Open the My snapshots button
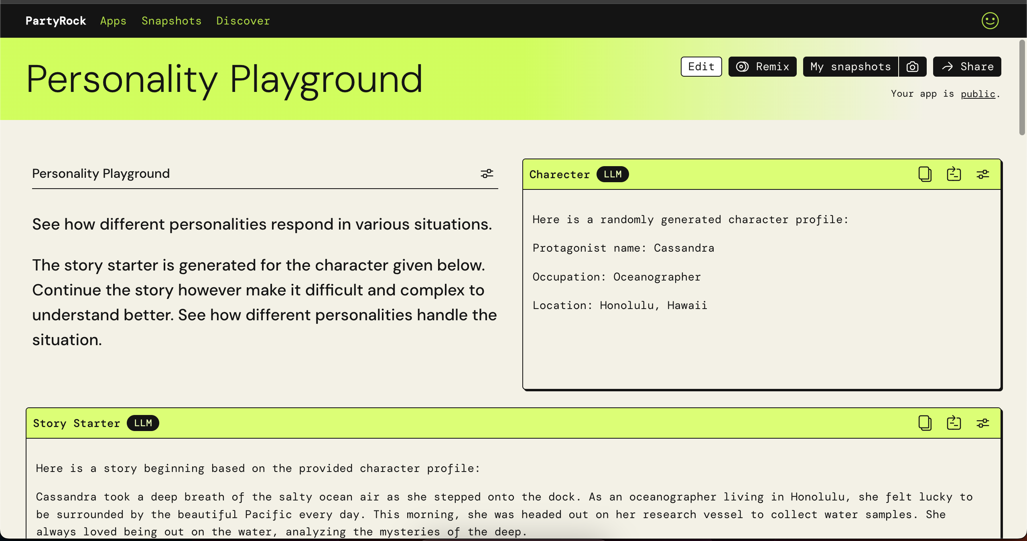 point(850,67)
